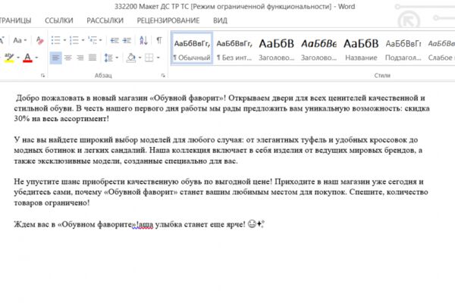Toggle align text left
This screenshot has height=303, width=455.
[55, 58]
